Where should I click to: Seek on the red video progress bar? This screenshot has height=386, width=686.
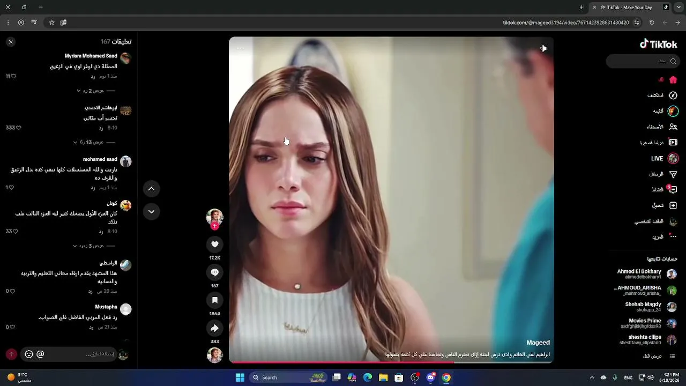point(391,362)
